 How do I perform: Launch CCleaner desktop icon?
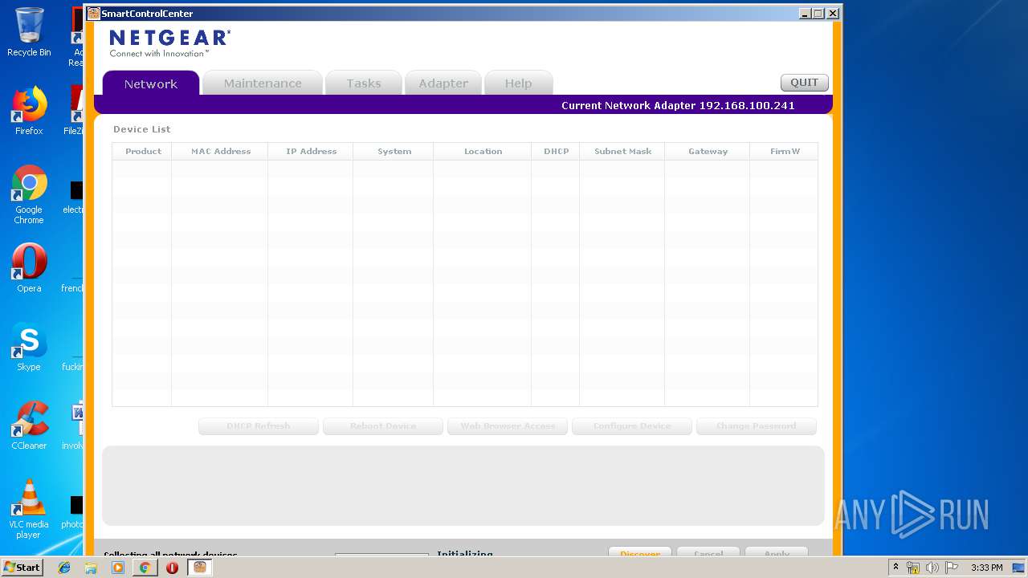pyautogui.click(x=29, y=425)
